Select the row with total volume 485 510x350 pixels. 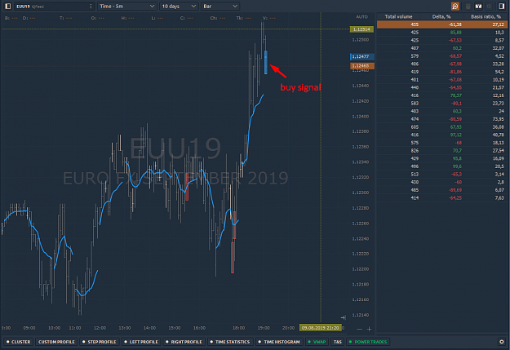point(442,190)
